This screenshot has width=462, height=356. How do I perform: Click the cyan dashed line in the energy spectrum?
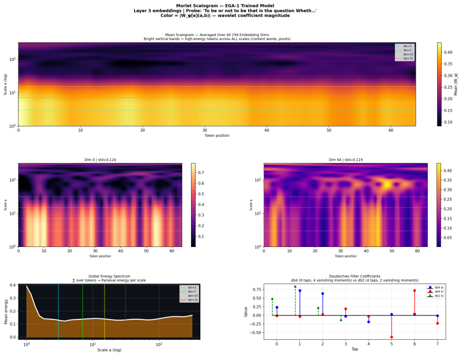click(59, 311)
